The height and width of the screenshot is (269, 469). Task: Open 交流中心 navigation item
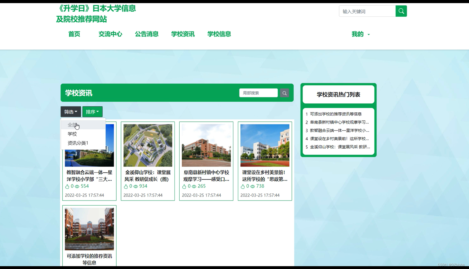click(x=110, y=34)
